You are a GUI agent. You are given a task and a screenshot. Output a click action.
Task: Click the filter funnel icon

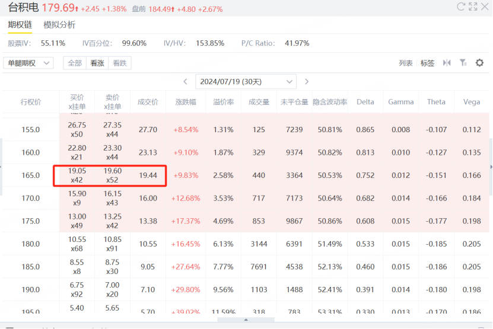pos(463,63)
